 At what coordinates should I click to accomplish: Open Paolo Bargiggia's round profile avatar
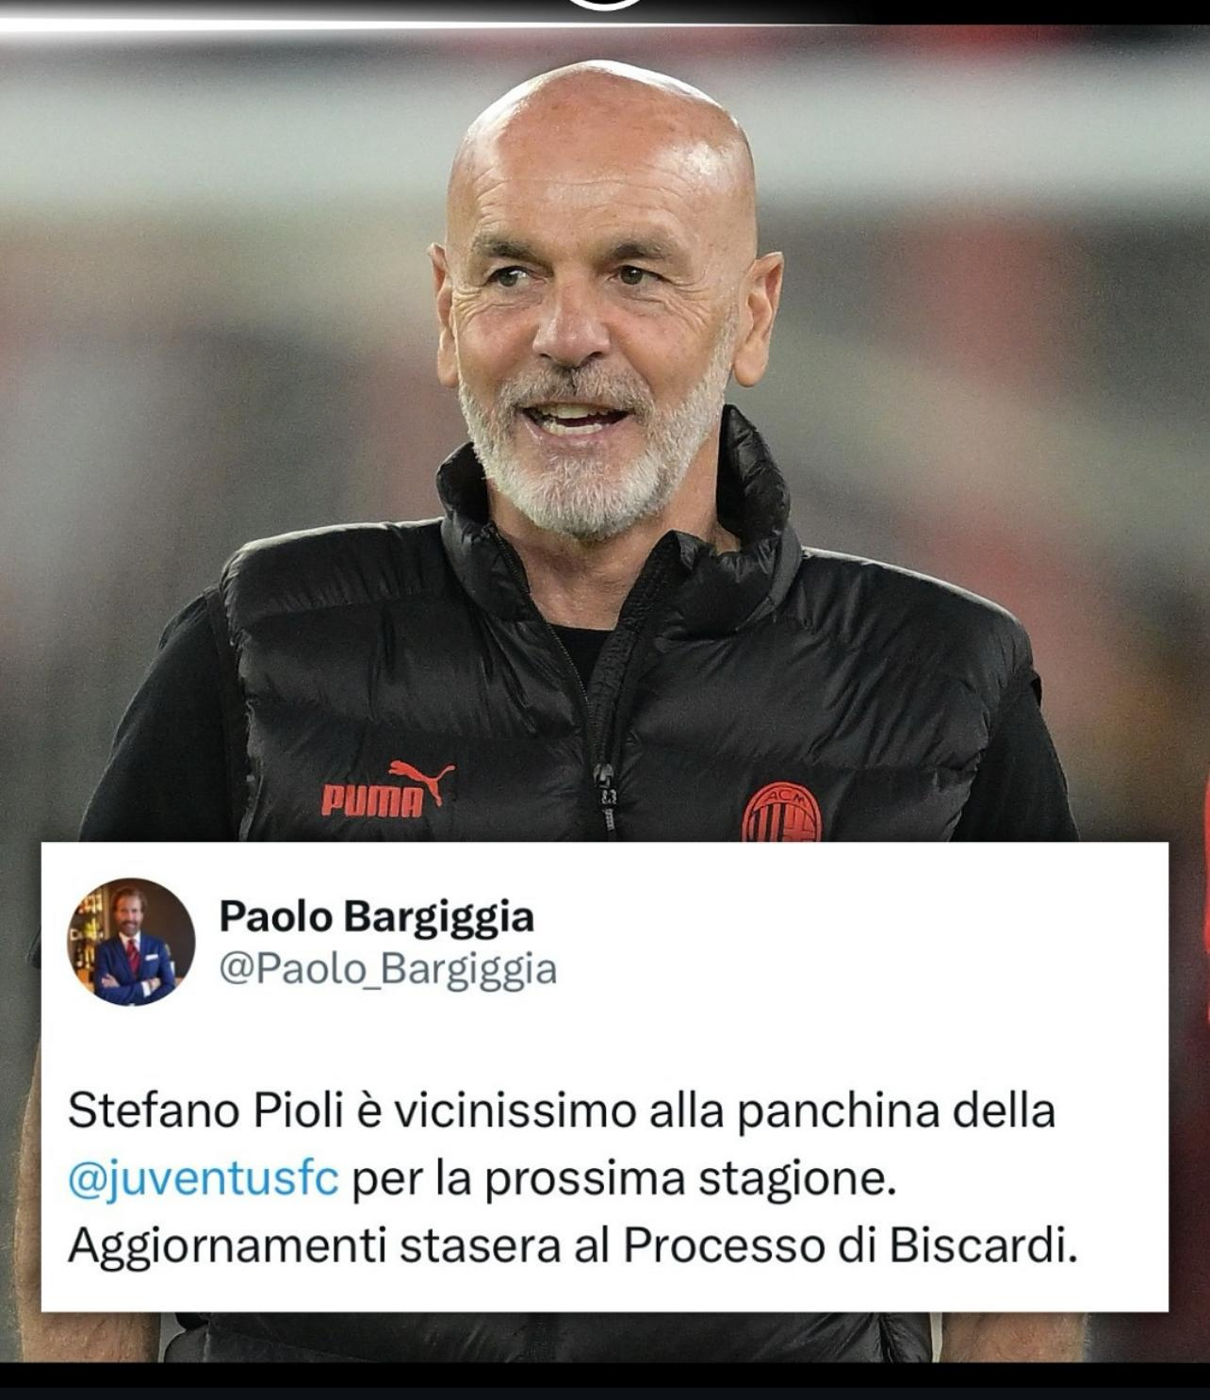pos(131,942)
